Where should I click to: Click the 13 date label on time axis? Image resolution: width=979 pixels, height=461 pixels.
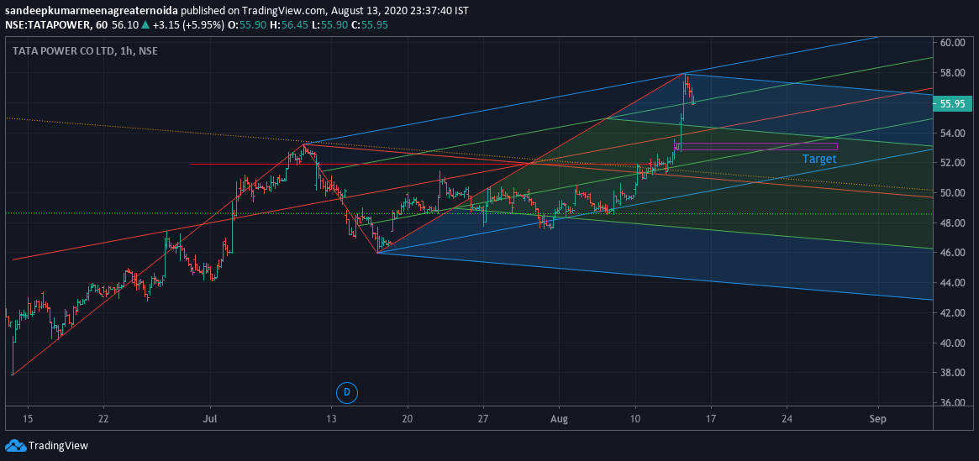pyautogui.click(x=331, y=416)
